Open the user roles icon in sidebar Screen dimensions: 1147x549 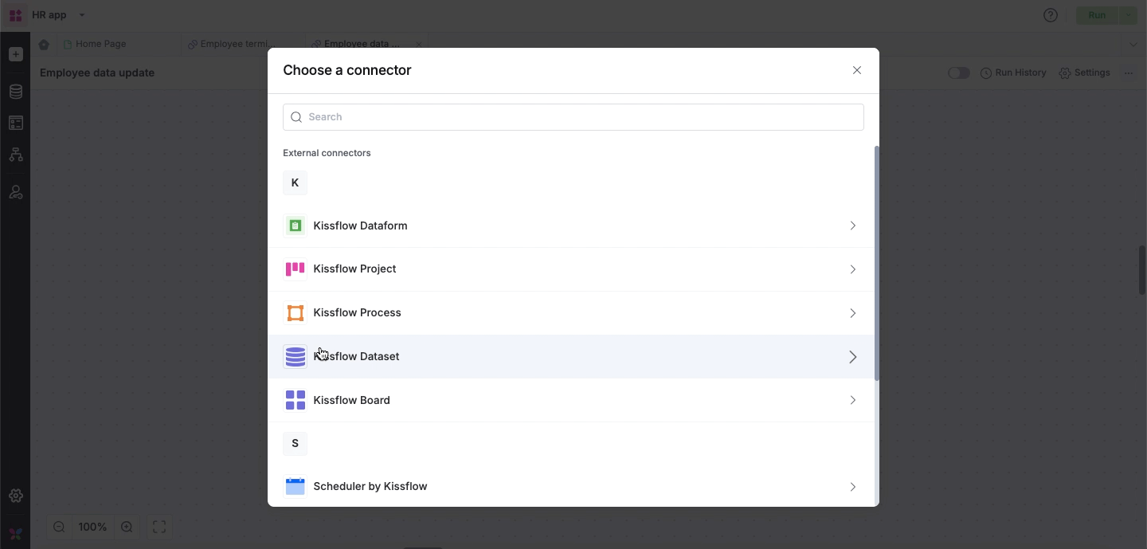[x=15, y=192]
